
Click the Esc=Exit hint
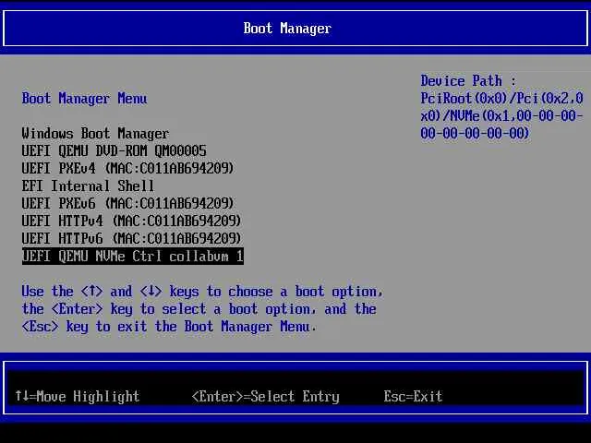tap(413, 396)
